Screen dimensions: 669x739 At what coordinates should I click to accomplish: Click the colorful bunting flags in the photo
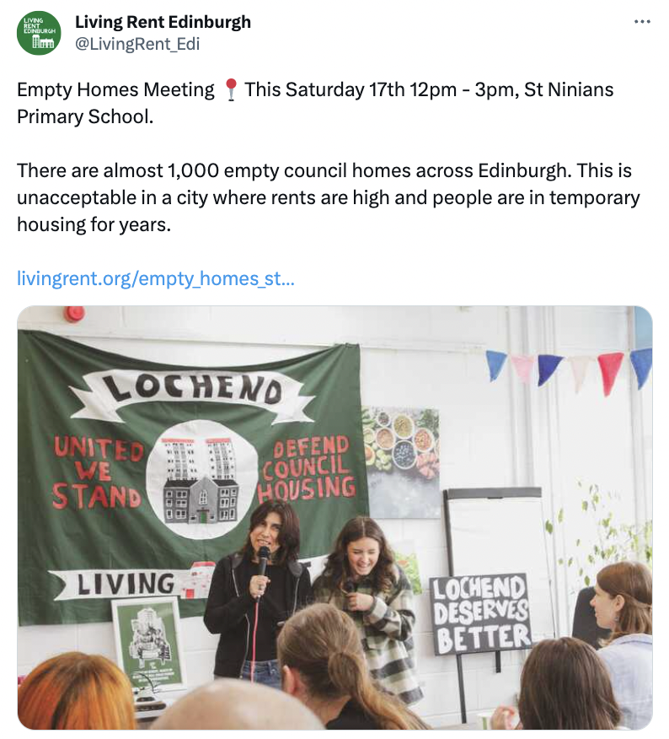pos(569,371)
